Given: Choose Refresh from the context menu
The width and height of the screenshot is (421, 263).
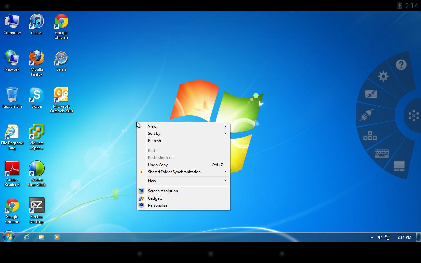Looking at the screenshot, I should click(x=183, y=141).
